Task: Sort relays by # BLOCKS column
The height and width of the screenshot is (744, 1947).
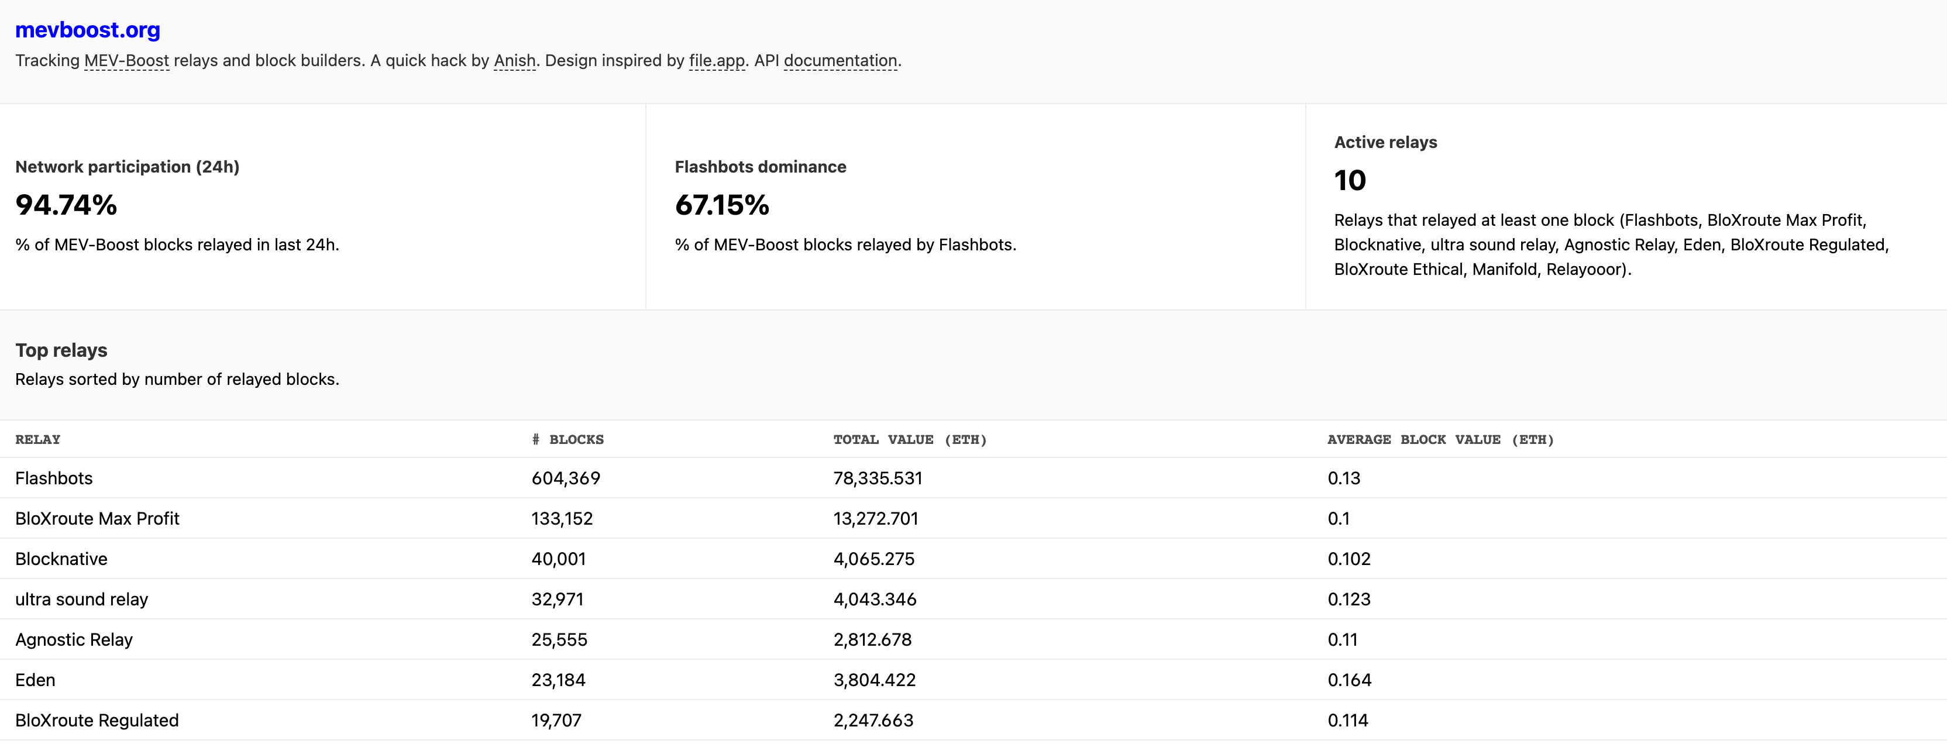Action: click(567, 439)
